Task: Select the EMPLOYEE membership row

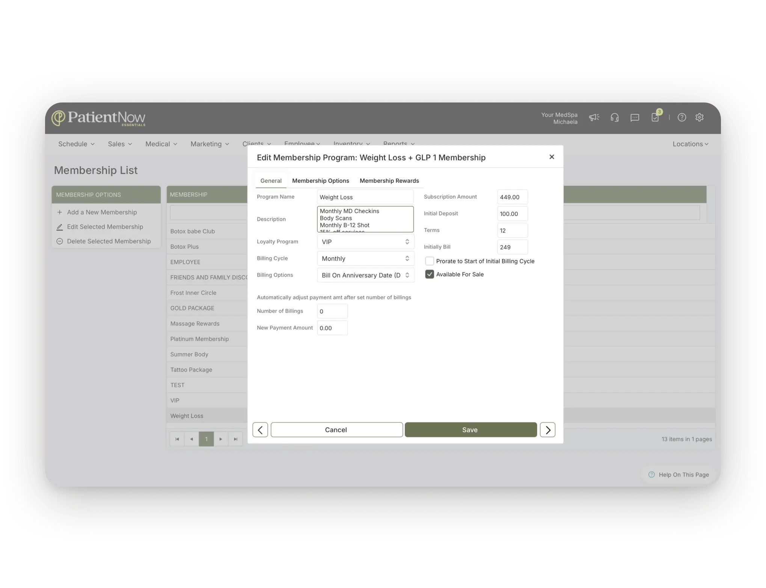Action: (207, 262)
